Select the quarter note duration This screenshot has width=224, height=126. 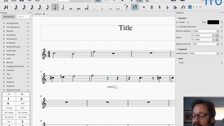[55, 7]
